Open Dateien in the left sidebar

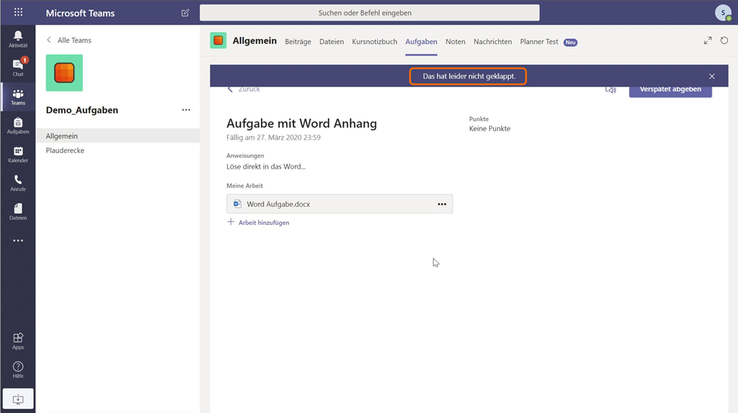(18, 211)
